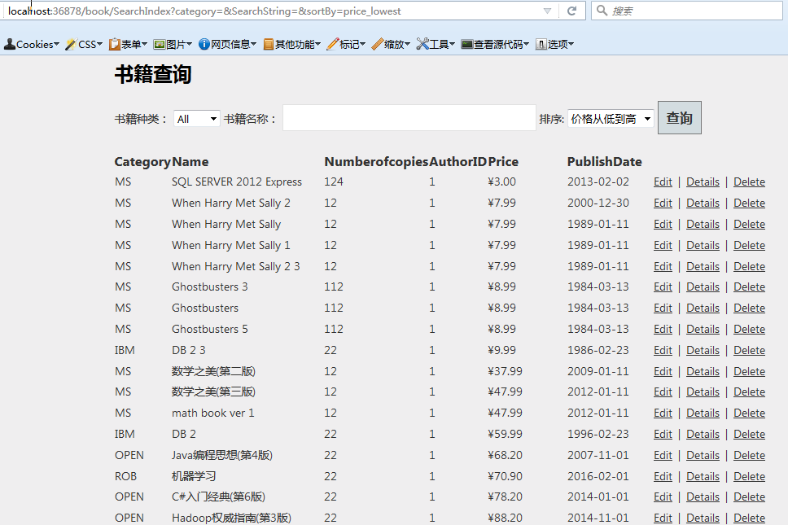Open the 查看源代码 view source menu

click(495, 44)
